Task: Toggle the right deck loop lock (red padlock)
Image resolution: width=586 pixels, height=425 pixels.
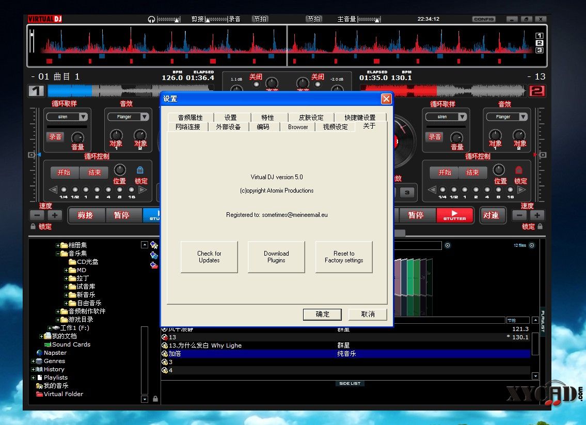Action: [519, 170]
